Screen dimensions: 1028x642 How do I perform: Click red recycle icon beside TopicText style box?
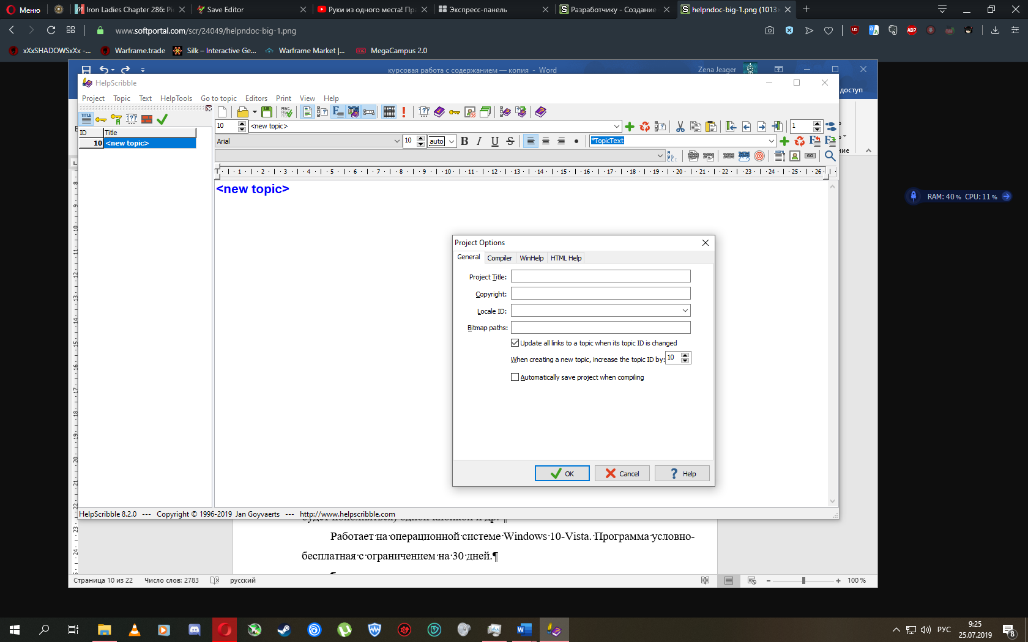coord(800,141)
